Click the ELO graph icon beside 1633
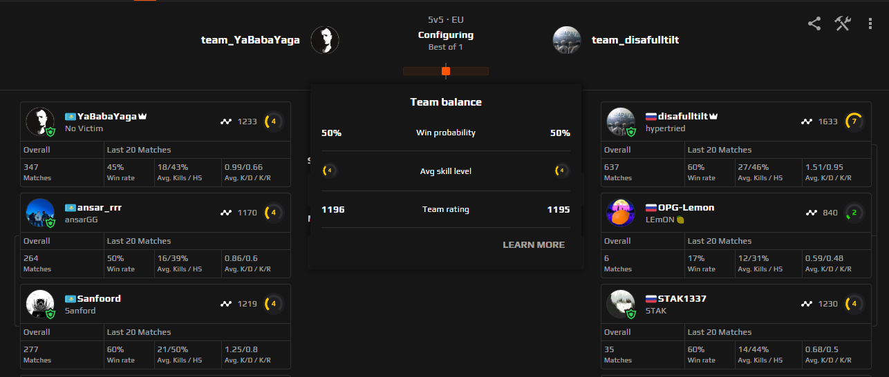The width and height of the screenshot is (889, 377). tap(807, 122)
